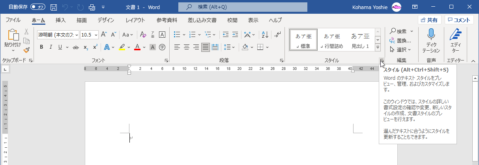The width and height of the screenshot is (479, 165).
Task: Switch to the 参考資料 tab
Action: [x=167, y=20]
